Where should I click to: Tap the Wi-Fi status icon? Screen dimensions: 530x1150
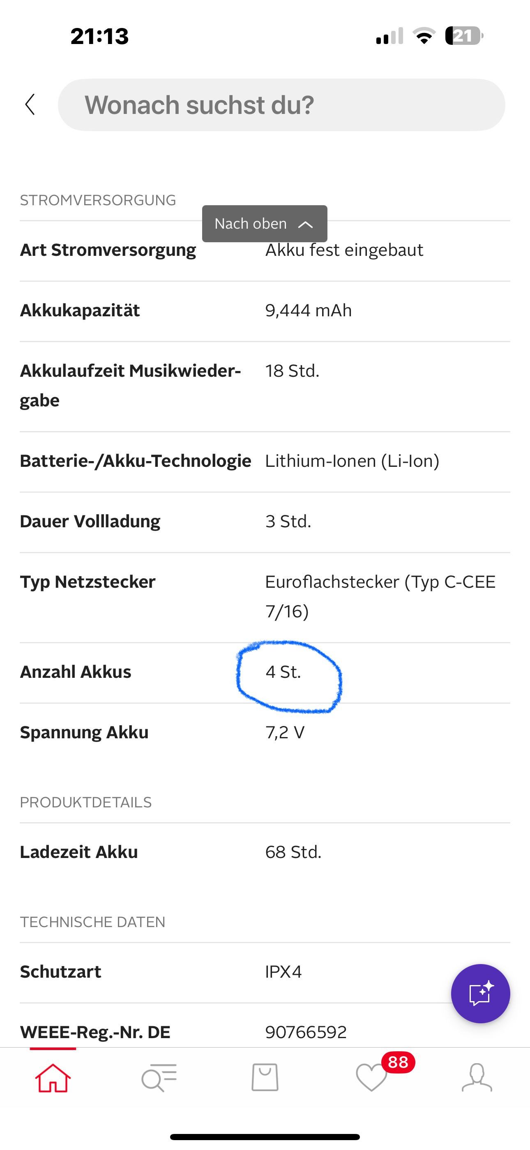point(424,36)
